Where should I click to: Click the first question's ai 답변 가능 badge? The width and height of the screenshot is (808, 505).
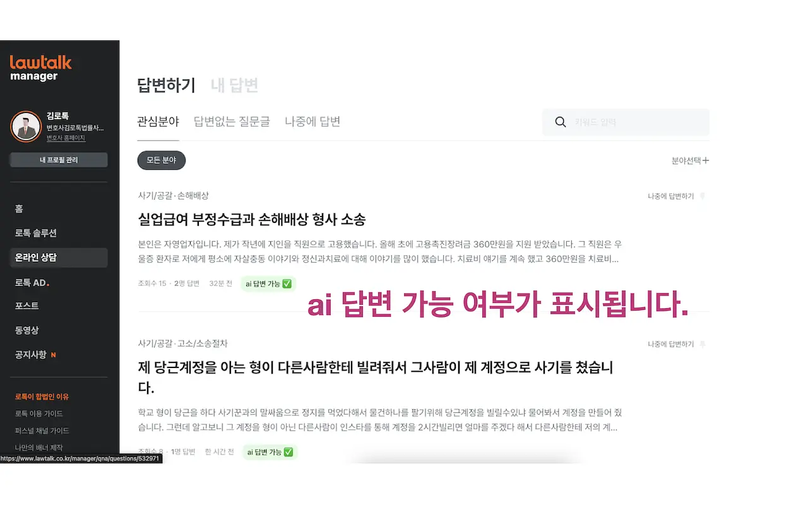pos(268,284)
